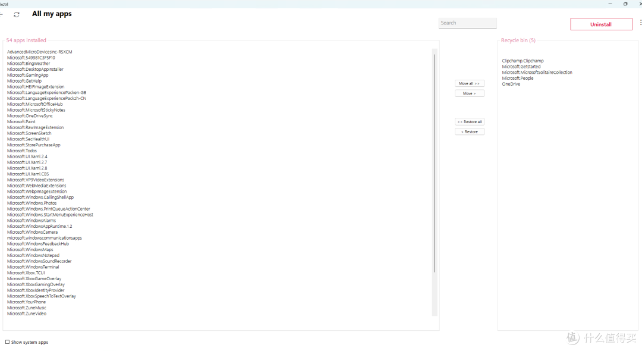Select Microsoft.WindowsMaps app

coord(30,250)
